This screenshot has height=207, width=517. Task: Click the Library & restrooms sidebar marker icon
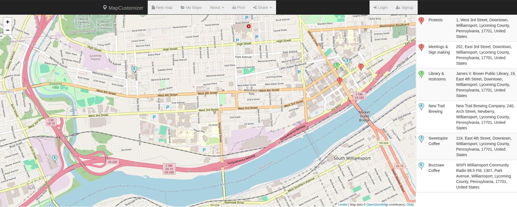pyautogui.click(x=421, y=74)
